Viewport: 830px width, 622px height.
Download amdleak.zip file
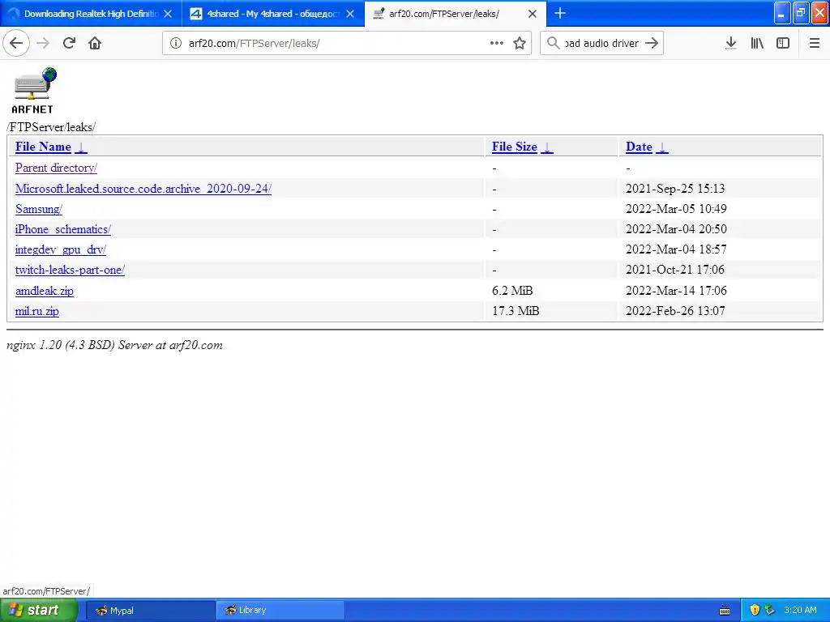pos(45,291)
